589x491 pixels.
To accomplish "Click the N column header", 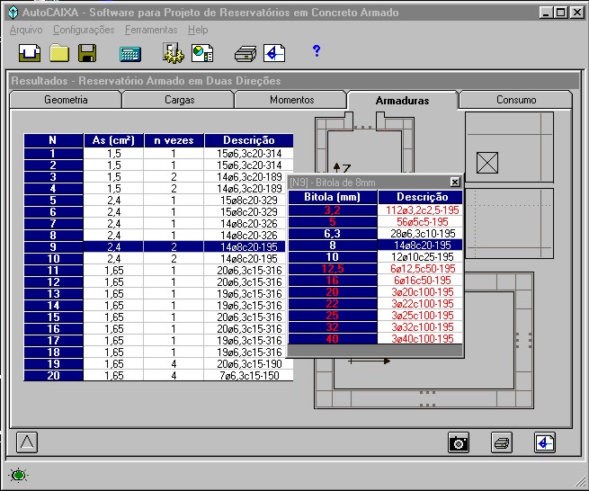I will [53, 140].
